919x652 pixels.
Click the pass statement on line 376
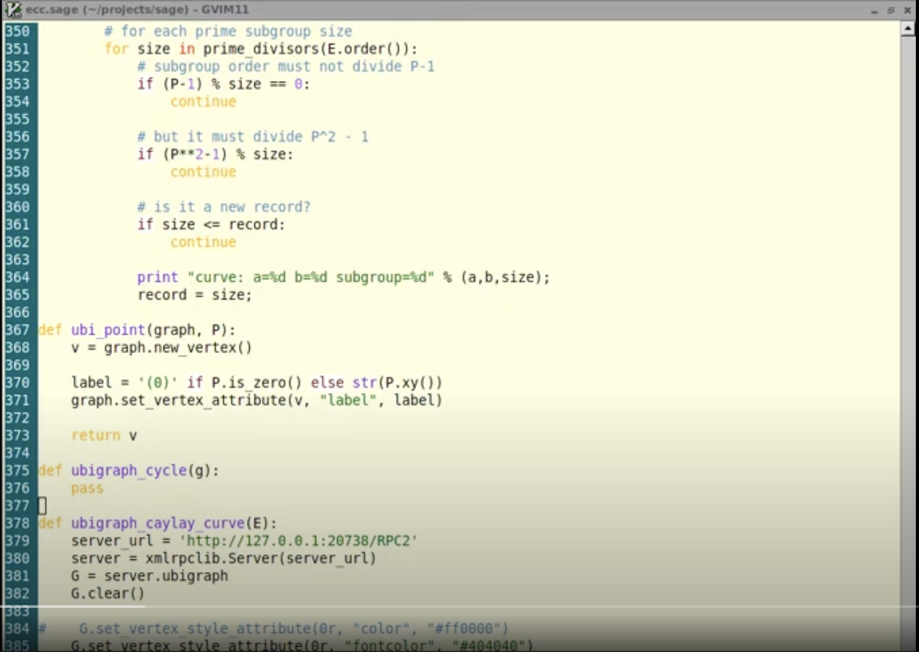[87, 488]
